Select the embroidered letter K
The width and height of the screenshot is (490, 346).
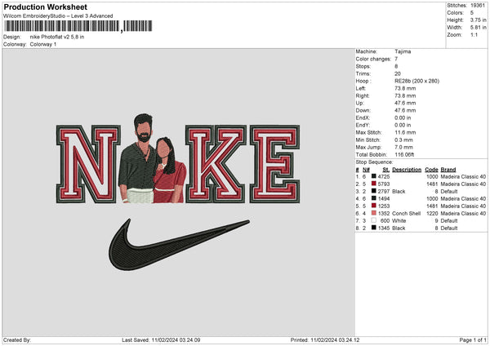tap(216, 164)
